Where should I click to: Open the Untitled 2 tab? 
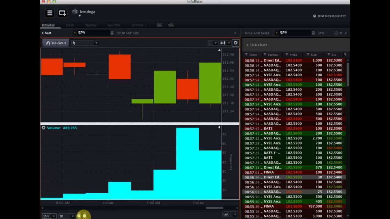tap(139, 25)
